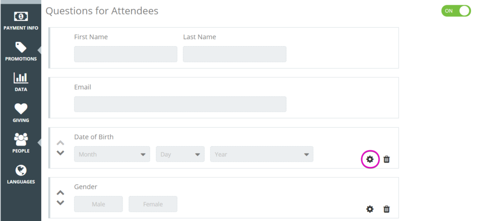Image resolution: width=479 pixels, height=221 pixels.
Task: Move Date of Birth question up
Action: tap(60, 143)
